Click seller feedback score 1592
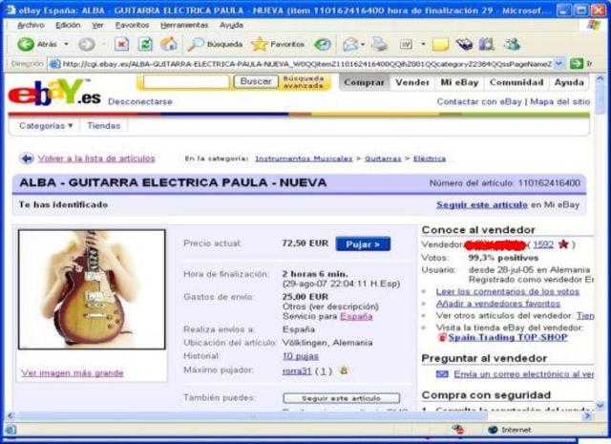This screenshot has width=611, height=444. click(543, 244)
